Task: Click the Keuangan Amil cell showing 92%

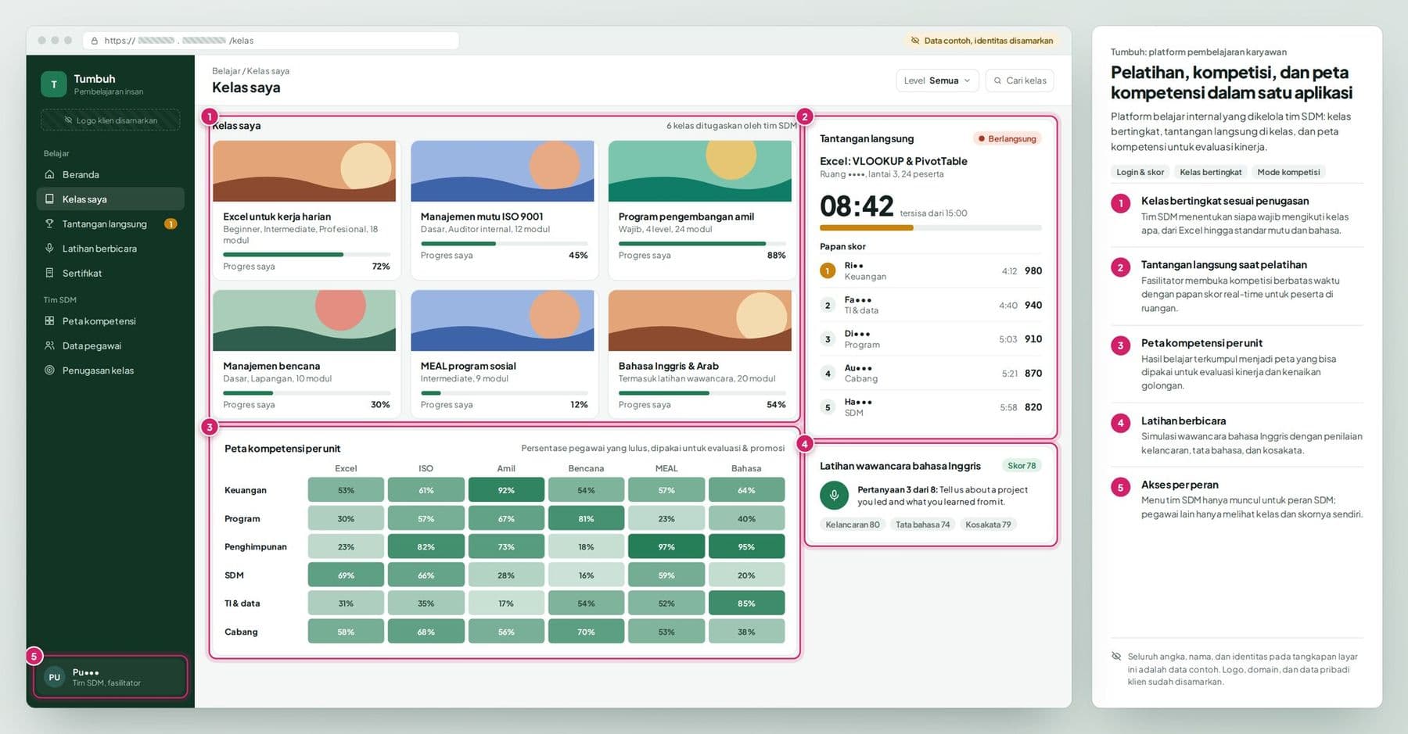Action: pos(506,490)
